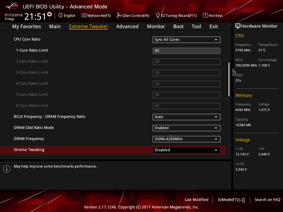Open the DRAM Odd Ratio Mode dropdown

(187, 128)
